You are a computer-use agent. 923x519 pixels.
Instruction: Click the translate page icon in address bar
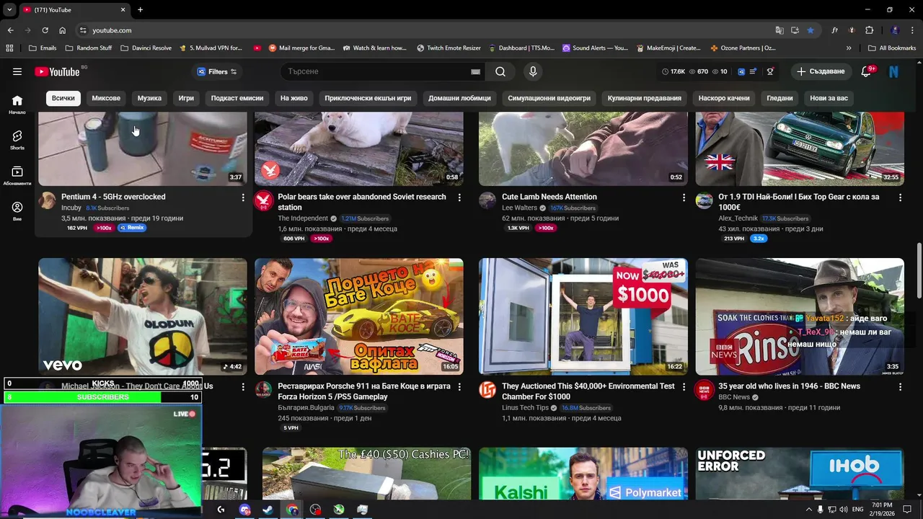[x=780, y=30]
